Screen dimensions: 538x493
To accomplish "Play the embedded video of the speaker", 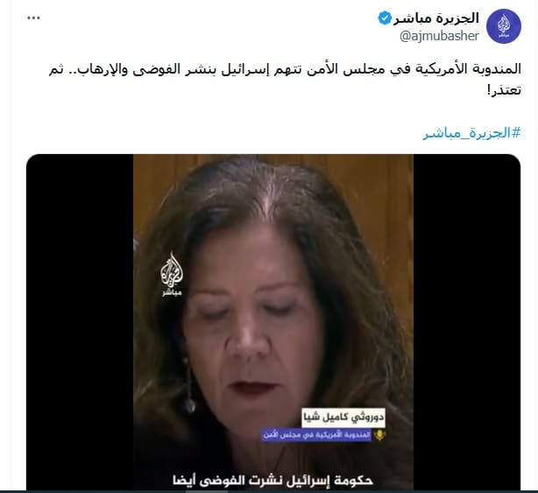I will pyautogui.click(x=273, y=322).
